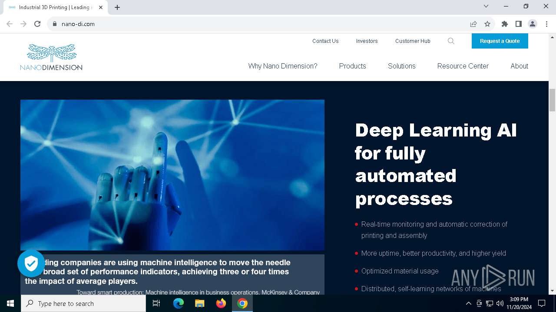Show hidden system tray icons chevron
This screenshot has width=556, height=312.
(x=468, y=303)
